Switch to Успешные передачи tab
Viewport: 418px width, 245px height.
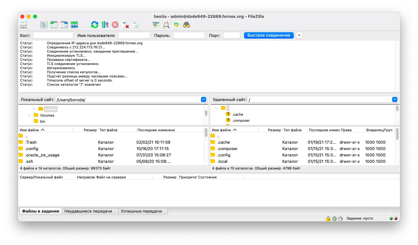(143, 211)
